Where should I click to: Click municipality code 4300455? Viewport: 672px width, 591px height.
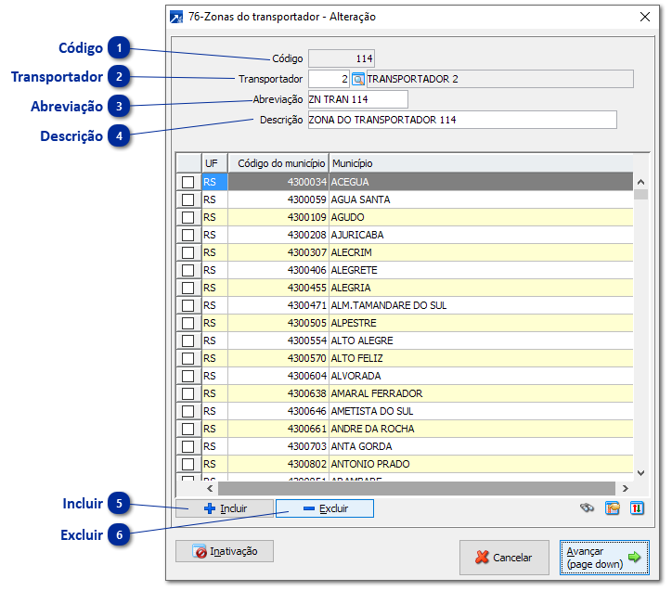[278, 288]
